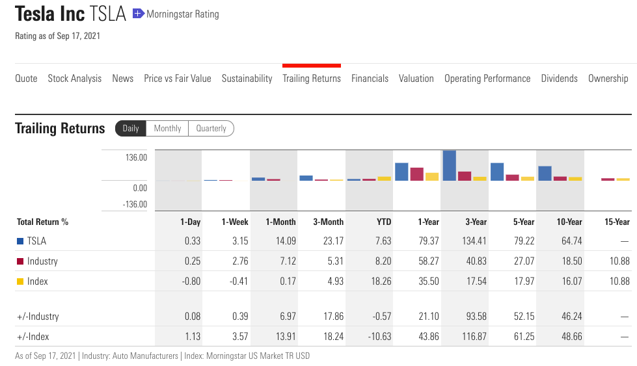The height and width of the screenshot is (366, 637).
Task: Click the blue 1-Year TSLA bar
Action: (401, 172)
